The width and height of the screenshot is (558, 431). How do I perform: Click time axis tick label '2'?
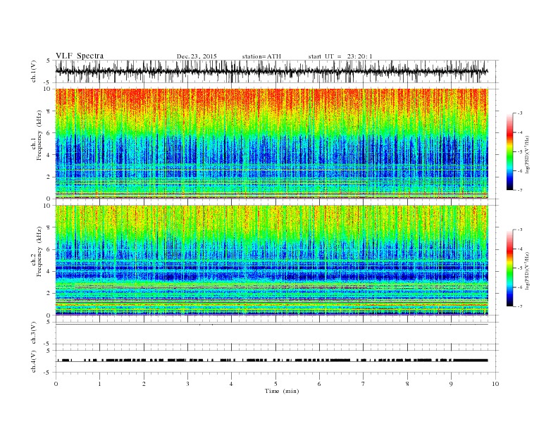pos(144,384)
